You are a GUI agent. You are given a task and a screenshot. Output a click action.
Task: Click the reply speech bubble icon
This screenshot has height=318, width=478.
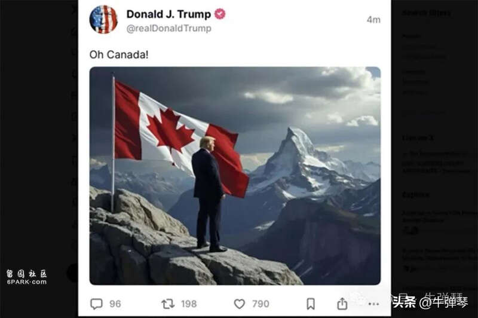click(x=96, y=304)
